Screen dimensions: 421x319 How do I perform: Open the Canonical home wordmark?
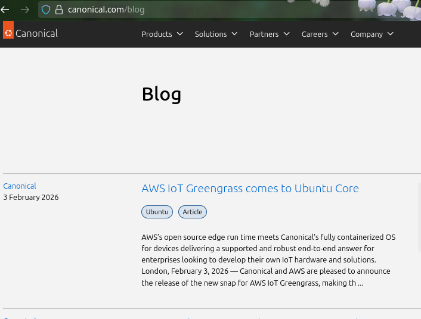(36, 33)
